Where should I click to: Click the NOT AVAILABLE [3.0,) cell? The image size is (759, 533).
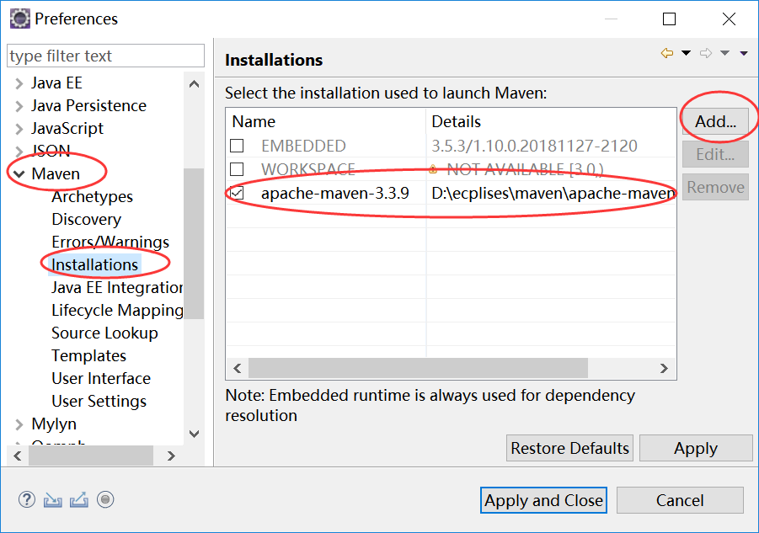(x=525, y=170)
